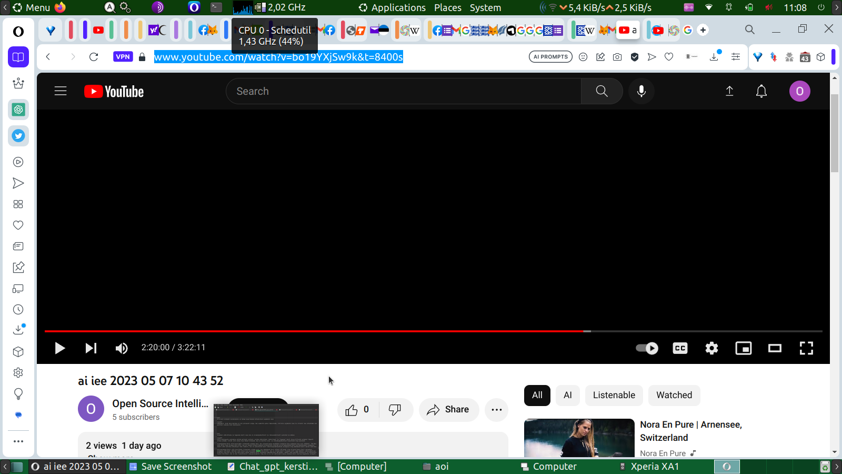Open more actions three-dot menu under video
Screen dimensions: 842x474
click(496, 410)
